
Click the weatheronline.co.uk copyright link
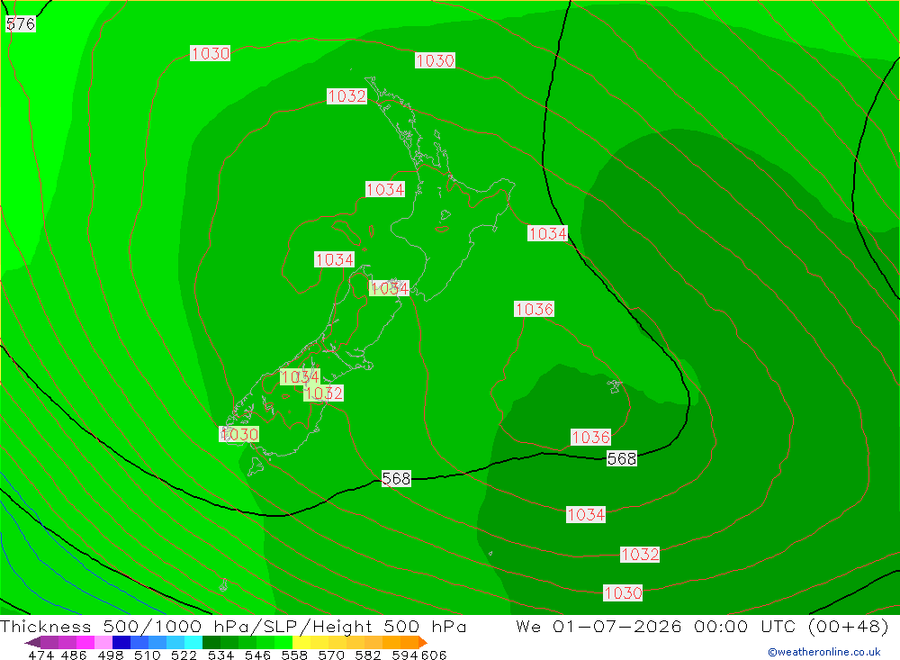[823, 652]
